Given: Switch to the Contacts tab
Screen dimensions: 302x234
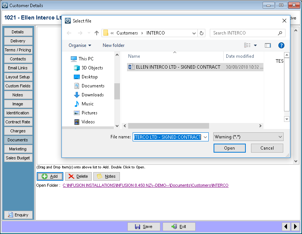Looking at the screenshot, I should coord(18,58).
